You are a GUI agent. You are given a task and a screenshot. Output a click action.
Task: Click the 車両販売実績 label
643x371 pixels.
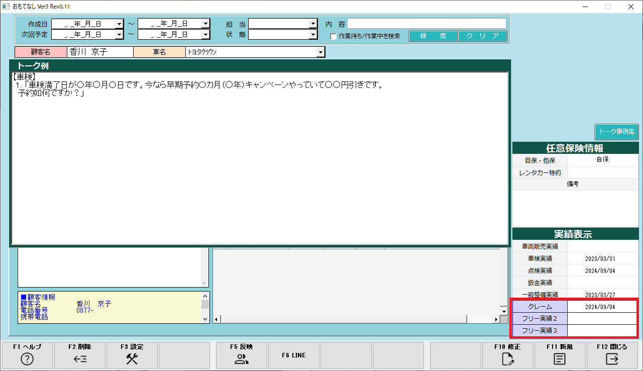(540, 247)
